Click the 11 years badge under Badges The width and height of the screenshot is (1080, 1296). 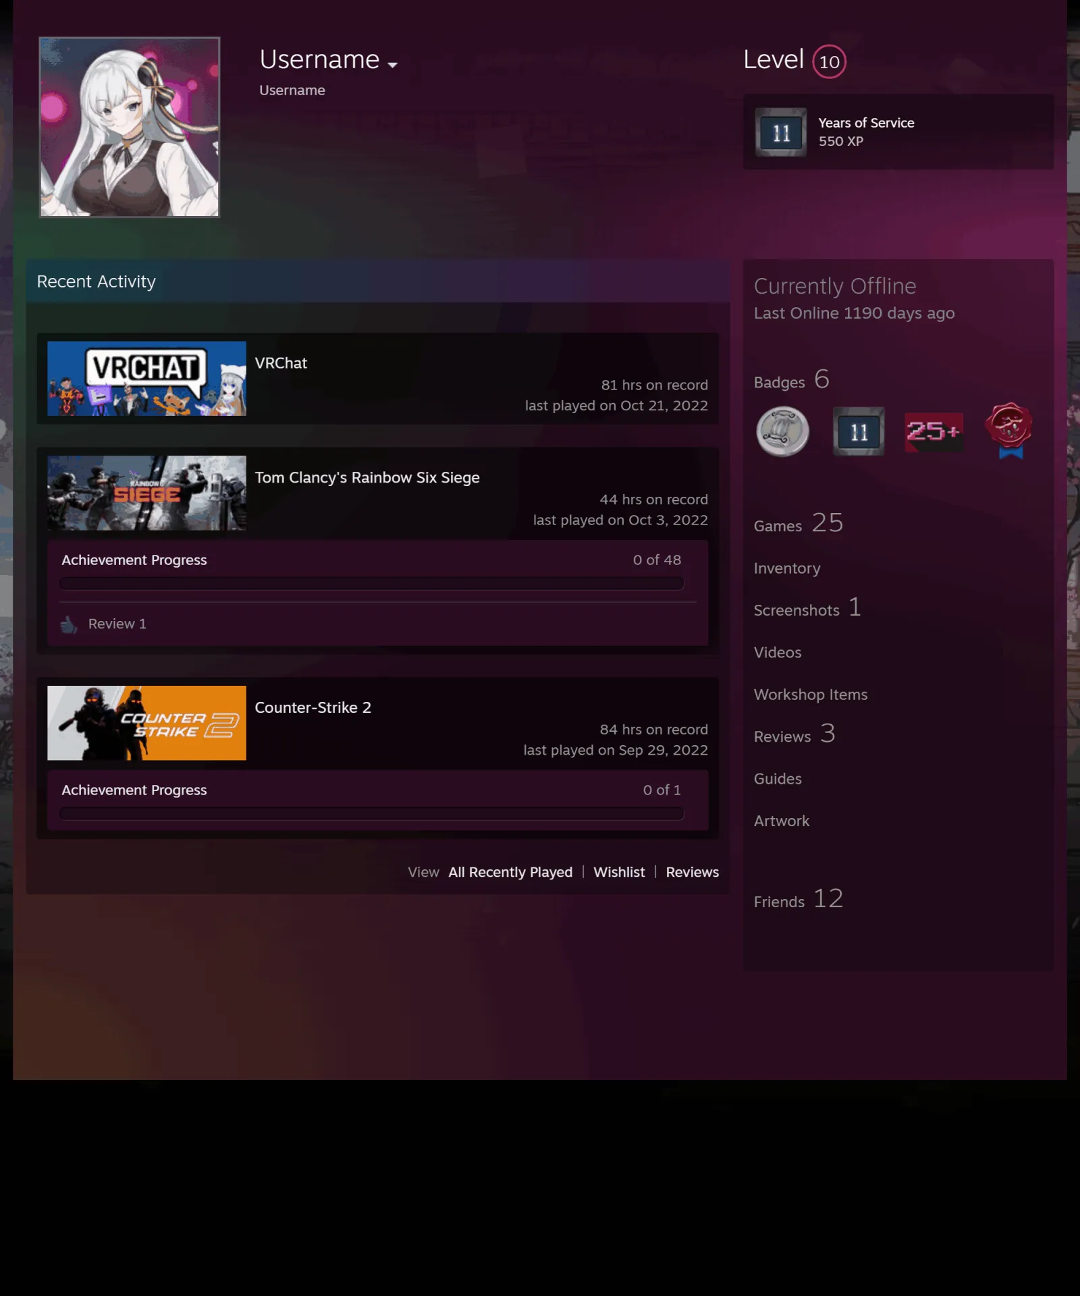tap(859, 431)
